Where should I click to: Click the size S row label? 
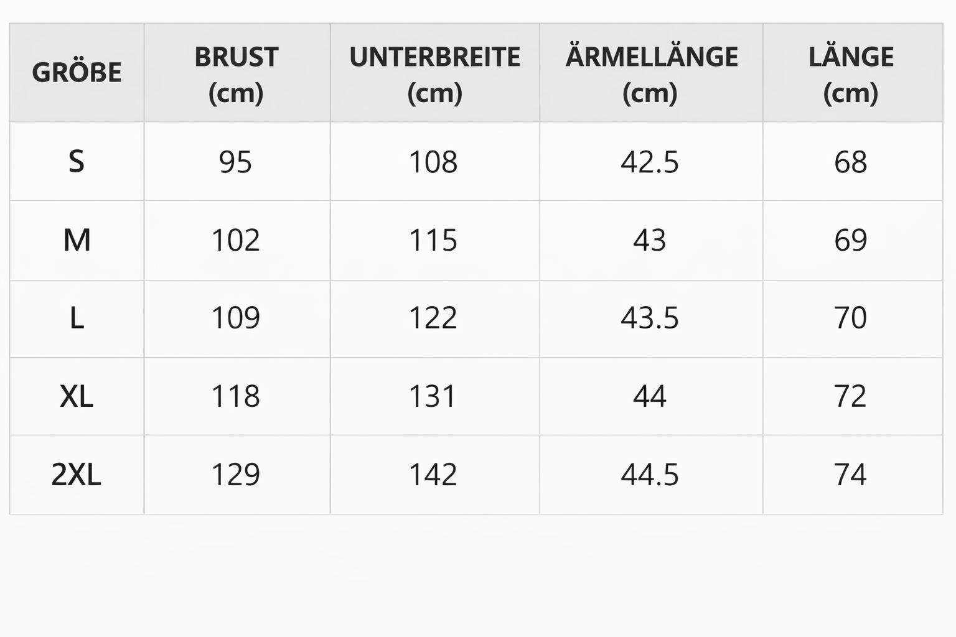point(77,162)
